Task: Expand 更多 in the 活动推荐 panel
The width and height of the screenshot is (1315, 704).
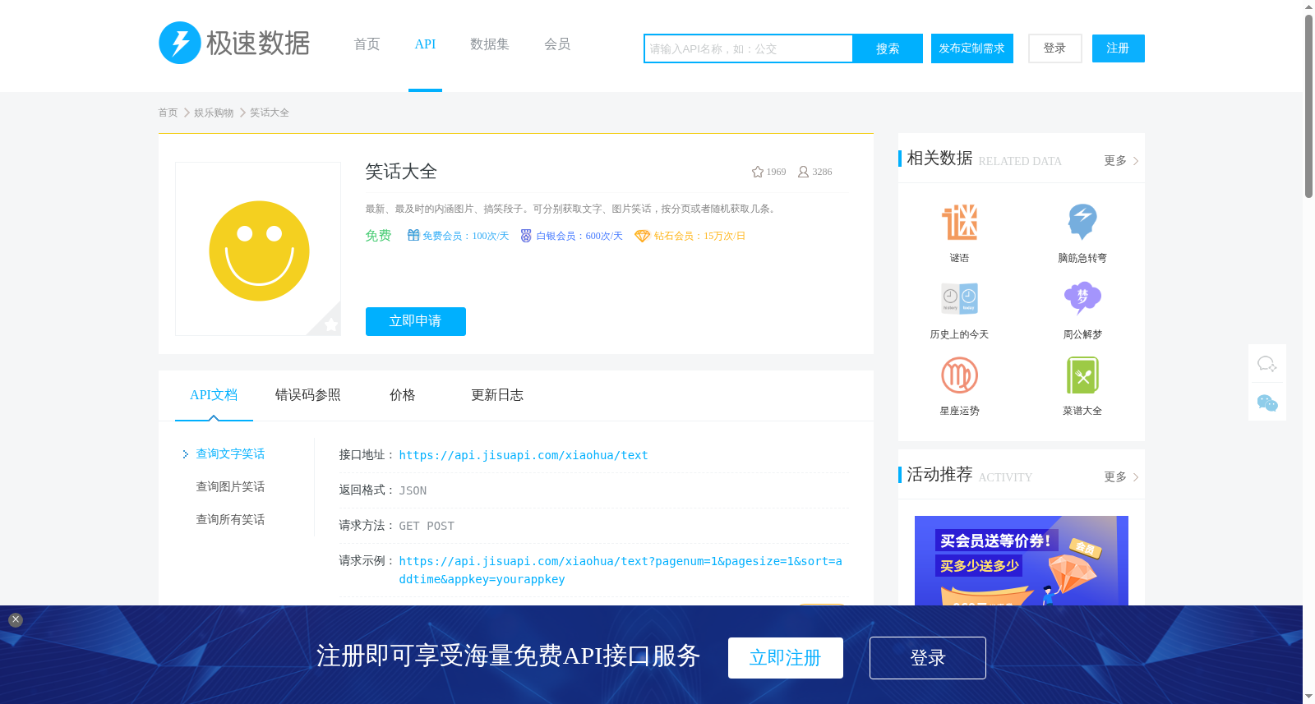Action: point(1121,477)
